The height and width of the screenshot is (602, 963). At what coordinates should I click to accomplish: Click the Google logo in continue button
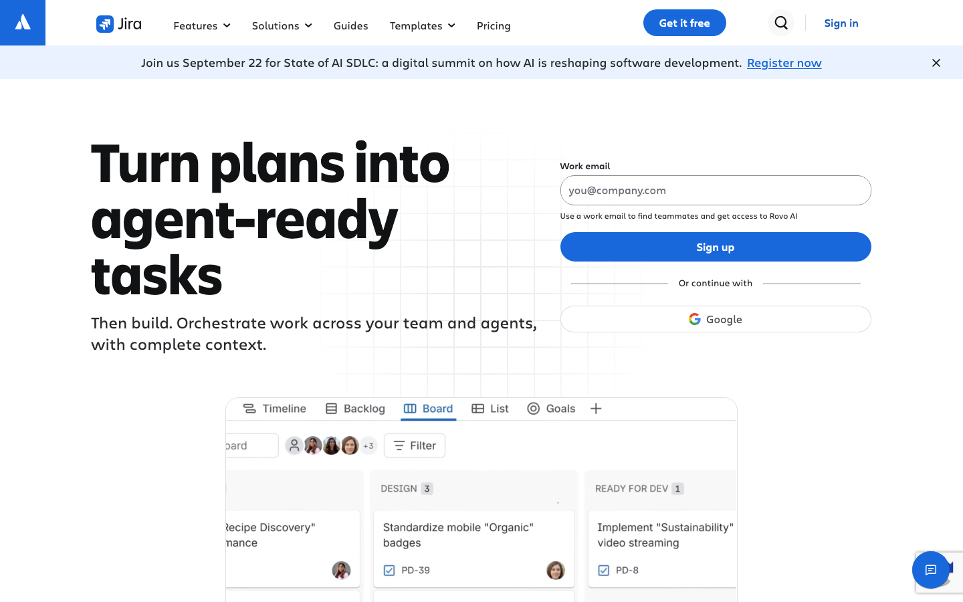695,319
